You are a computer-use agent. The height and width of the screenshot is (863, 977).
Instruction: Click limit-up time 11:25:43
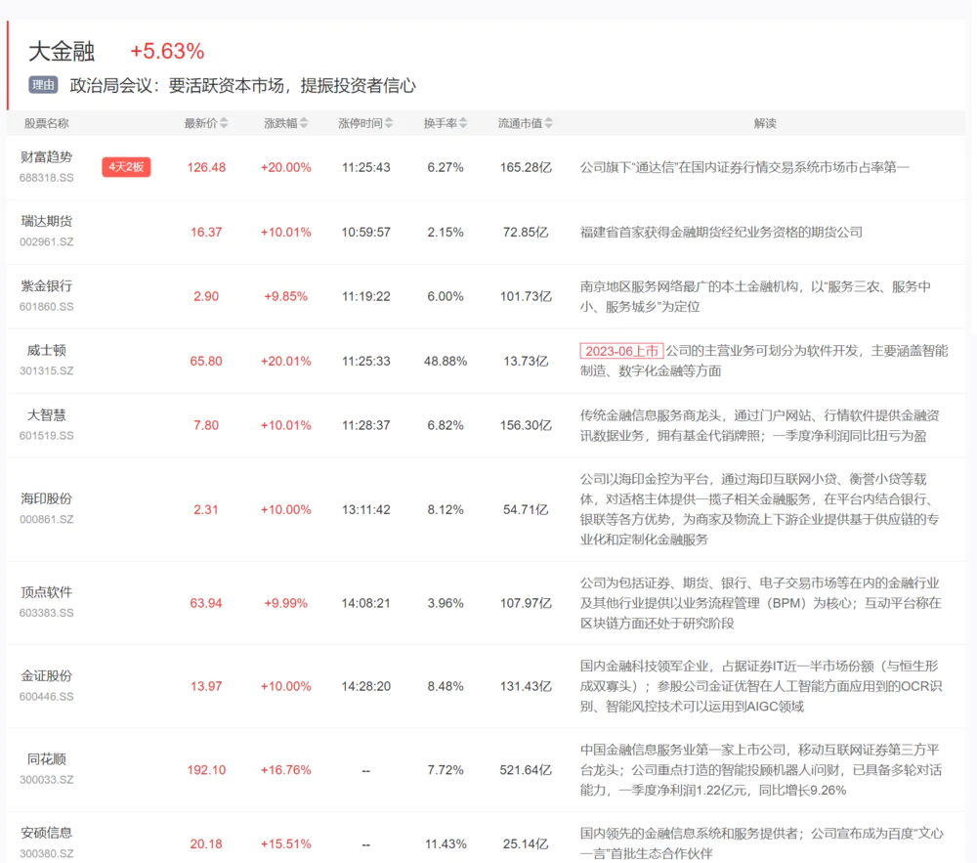(x=365, y=167)
